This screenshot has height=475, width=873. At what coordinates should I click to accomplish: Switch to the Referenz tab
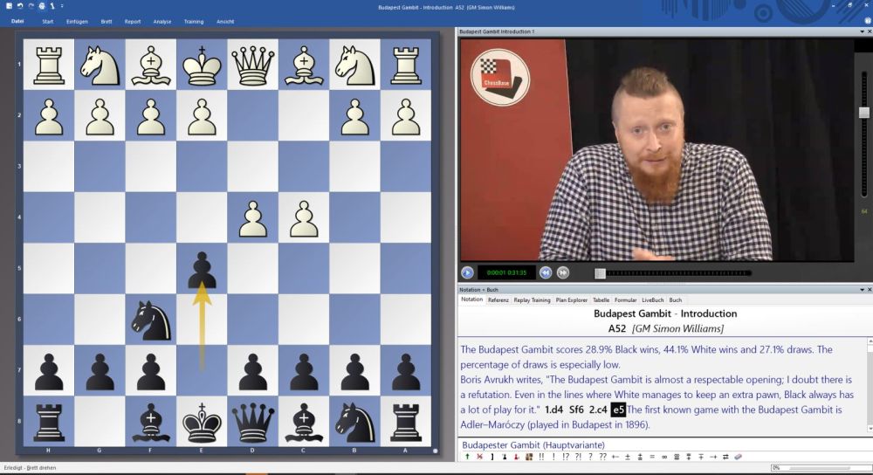(498, 300)
